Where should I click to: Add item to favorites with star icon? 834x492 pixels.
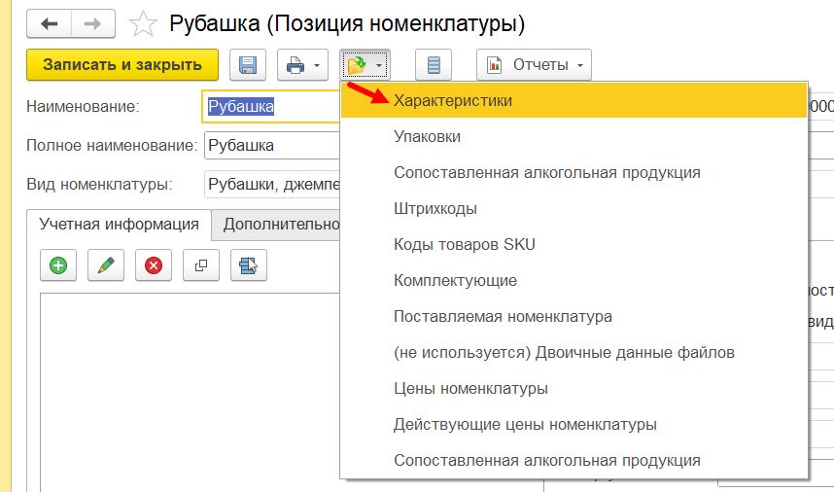point(143,24)
